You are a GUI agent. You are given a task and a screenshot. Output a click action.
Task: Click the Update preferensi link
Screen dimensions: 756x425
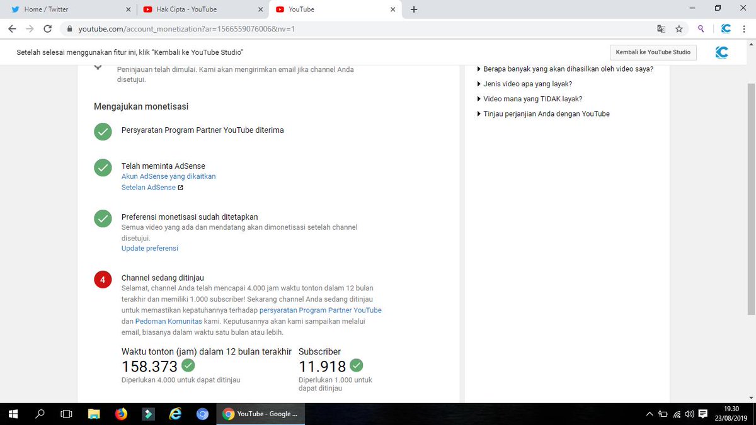[150, 248]
